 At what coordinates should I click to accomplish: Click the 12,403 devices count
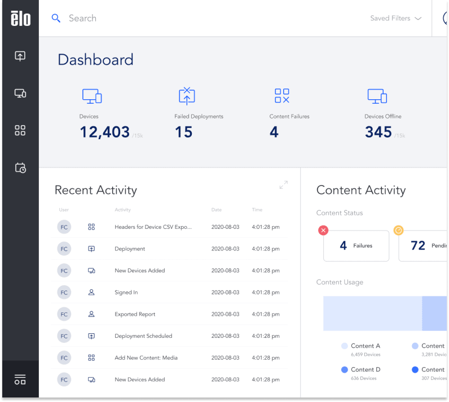click(105, 132)
